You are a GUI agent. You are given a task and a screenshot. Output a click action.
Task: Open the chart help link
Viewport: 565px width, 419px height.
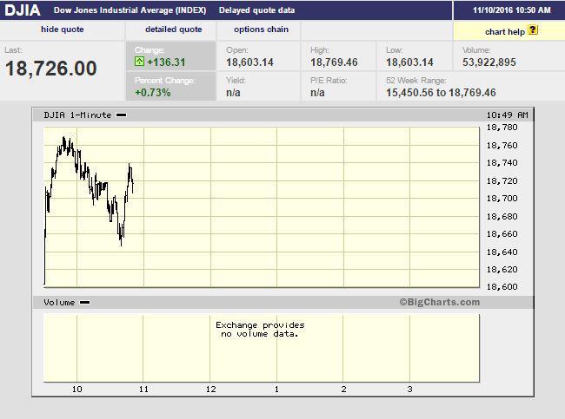tap(505, 31)
